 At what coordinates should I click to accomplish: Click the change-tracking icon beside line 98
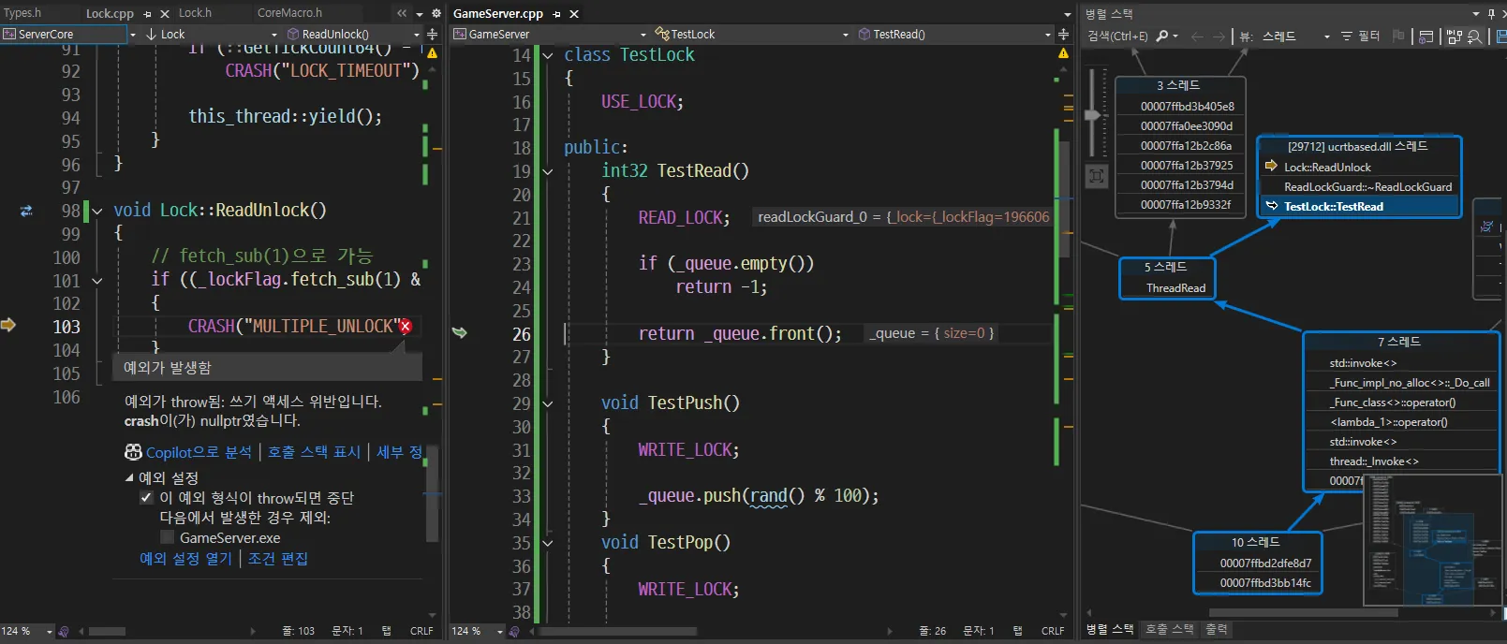tap(26, 211)
